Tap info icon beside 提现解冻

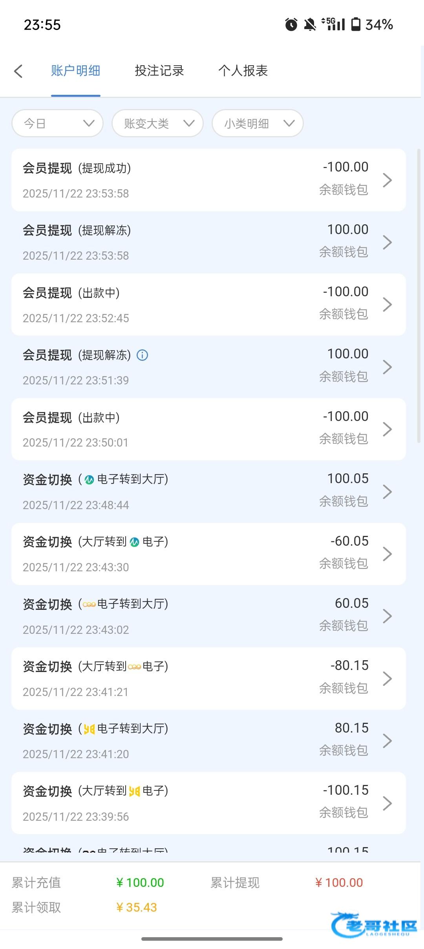[x=142, y=355]
